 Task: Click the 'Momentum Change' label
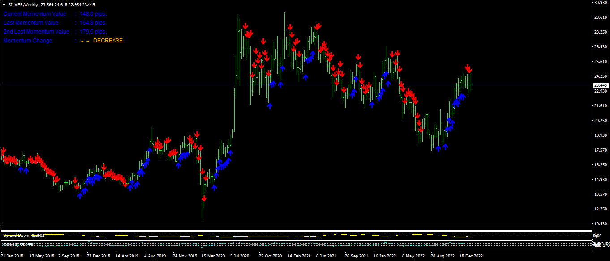tap(28, 41)
